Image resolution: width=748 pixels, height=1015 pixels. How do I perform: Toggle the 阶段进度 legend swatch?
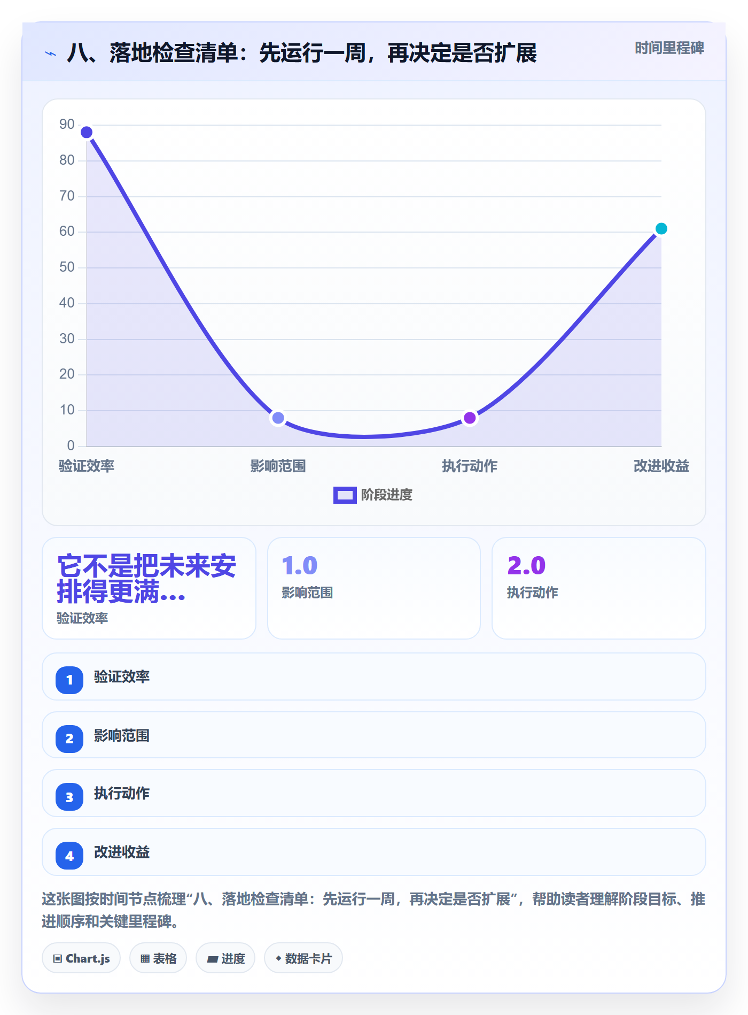[345, 495]
